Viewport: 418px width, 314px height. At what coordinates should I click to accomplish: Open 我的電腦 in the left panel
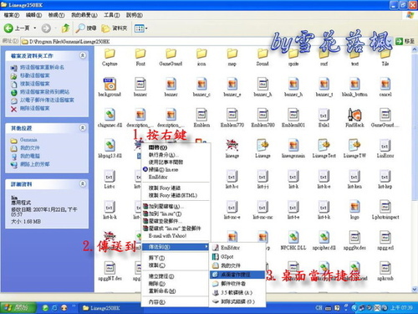(x=30, y=156)
